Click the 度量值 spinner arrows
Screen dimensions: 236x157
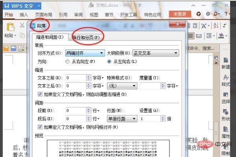(x=163, y=86)
